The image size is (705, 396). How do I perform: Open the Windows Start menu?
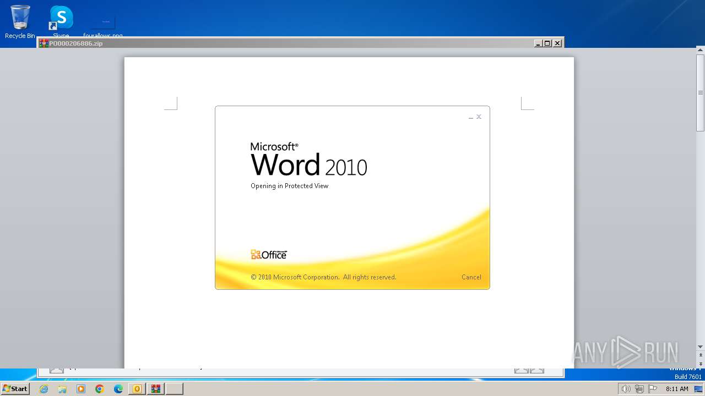point(15,389)
